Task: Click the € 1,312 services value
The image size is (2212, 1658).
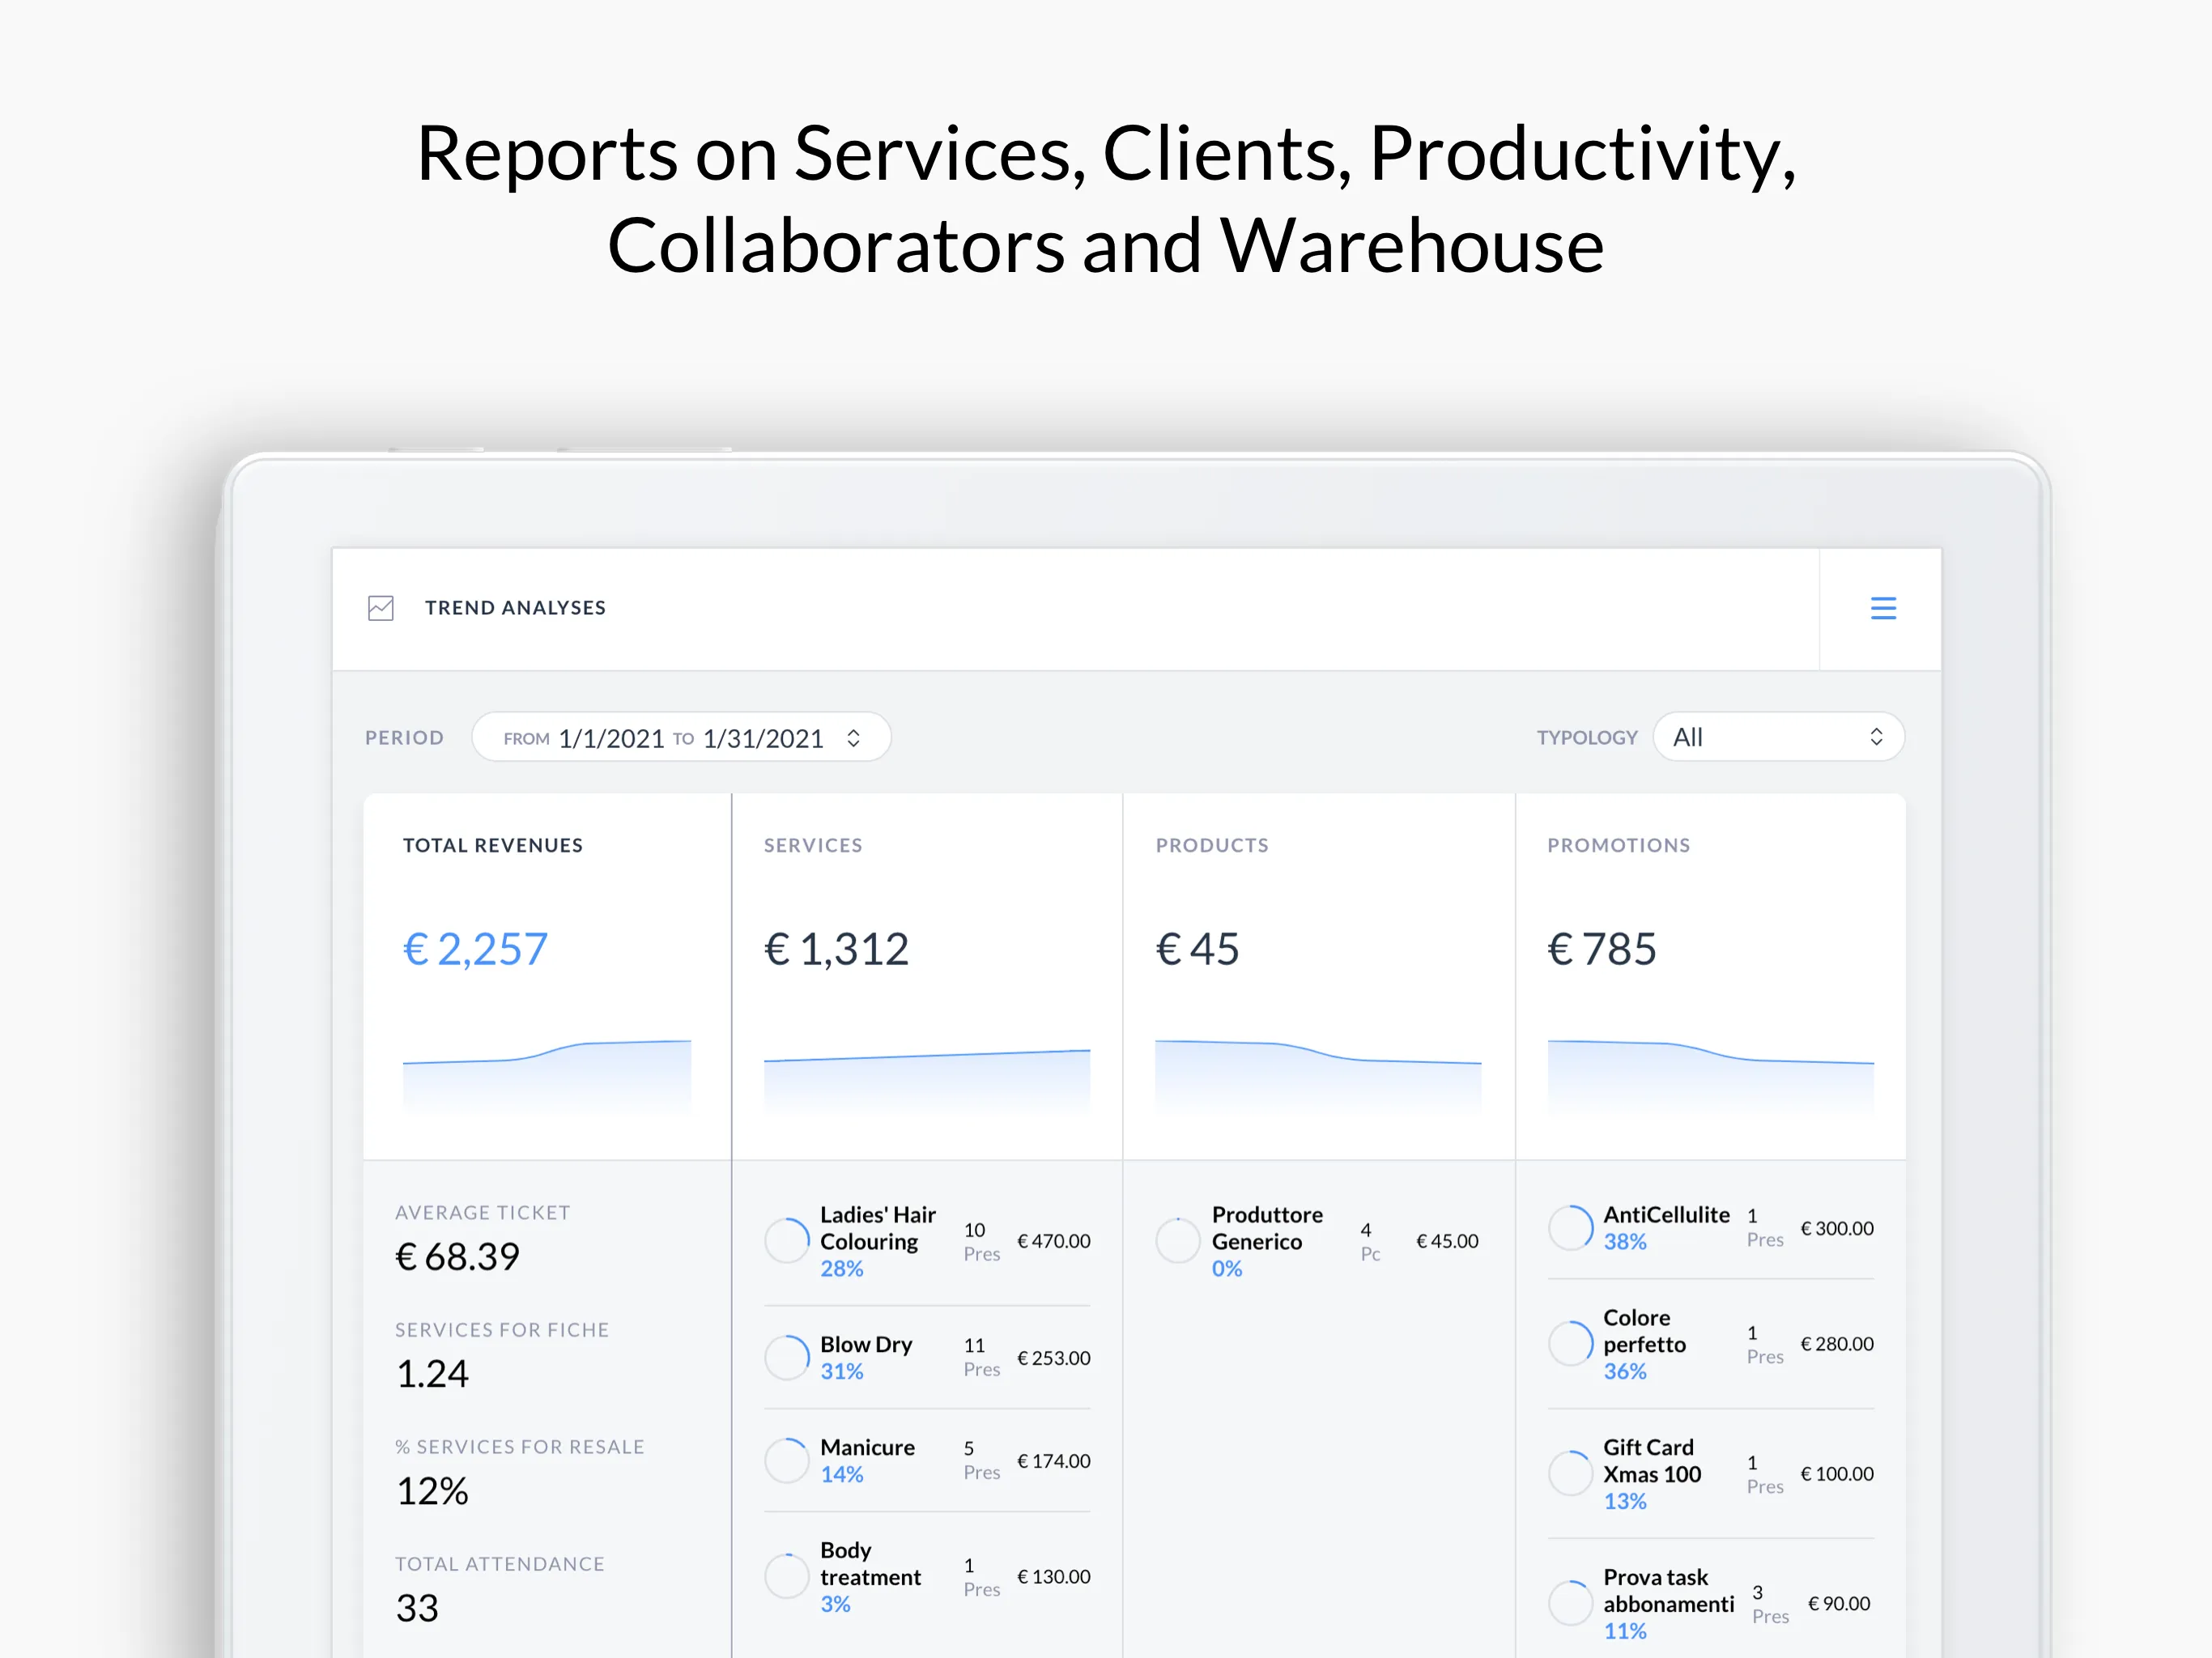Action: (836, 949)
